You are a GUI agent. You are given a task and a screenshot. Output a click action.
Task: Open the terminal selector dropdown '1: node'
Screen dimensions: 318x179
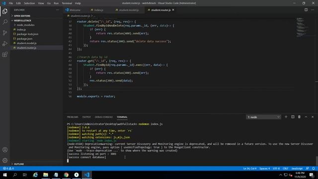263,117
